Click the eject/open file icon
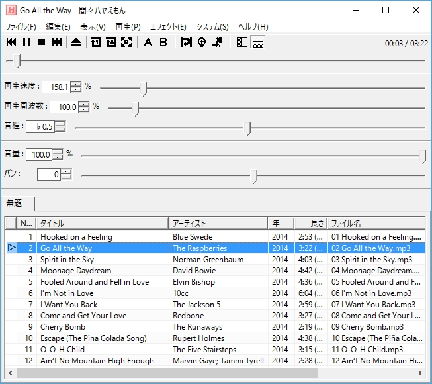The height and width of the screenshot is (384, 432). 76,42
